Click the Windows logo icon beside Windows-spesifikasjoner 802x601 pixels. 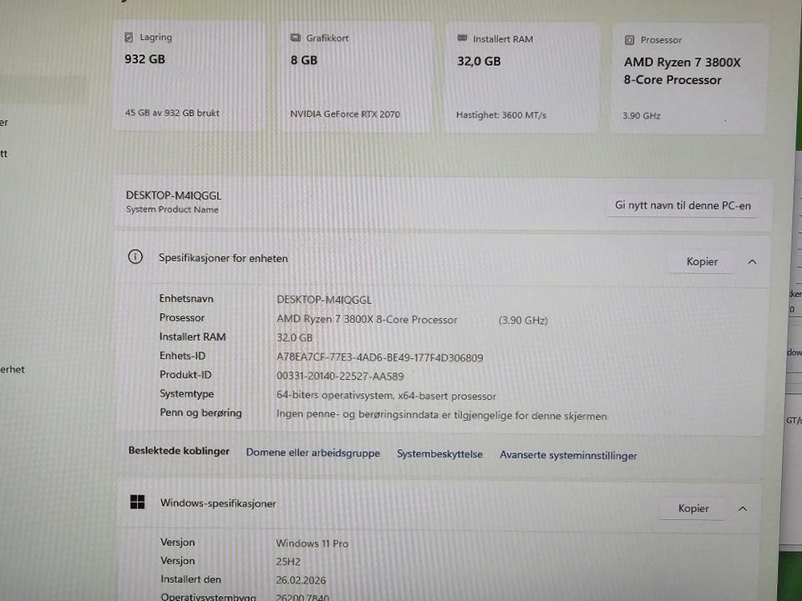137,502
